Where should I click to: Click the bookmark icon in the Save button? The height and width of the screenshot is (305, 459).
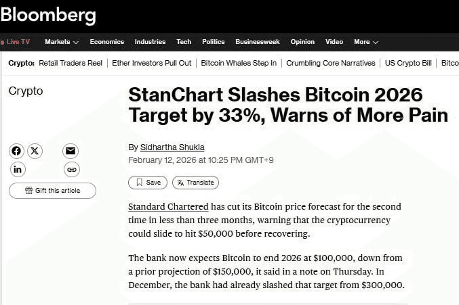[x=139, y=183]
